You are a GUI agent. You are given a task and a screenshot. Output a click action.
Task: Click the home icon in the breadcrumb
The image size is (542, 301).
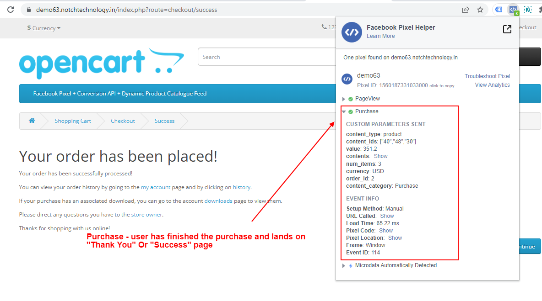click(32, 121)
